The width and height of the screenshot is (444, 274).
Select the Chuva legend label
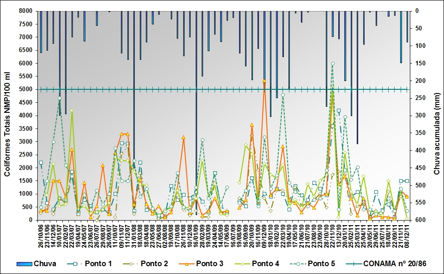[46, 263]
